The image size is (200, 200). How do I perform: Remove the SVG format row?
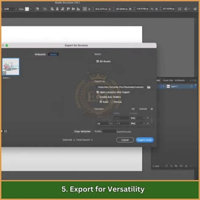[x=148, y=118]
